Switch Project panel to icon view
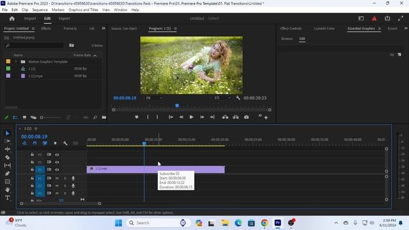This screenshot has height=230, width=409. pyautogui.click(x=24, y=118)
